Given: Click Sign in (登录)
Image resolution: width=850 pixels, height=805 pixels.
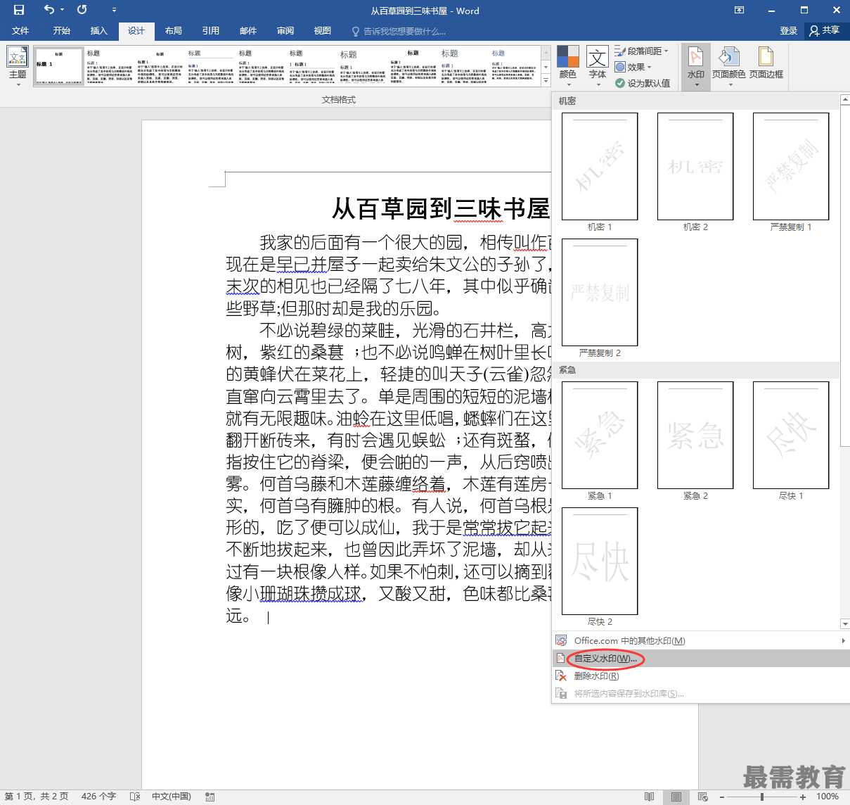Looking at the screenshot, I should click(788, 30).
